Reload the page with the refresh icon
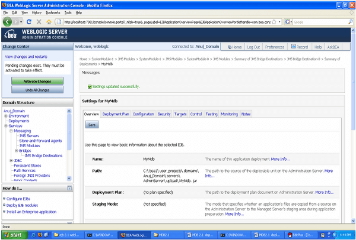 (x=29, y=22)
